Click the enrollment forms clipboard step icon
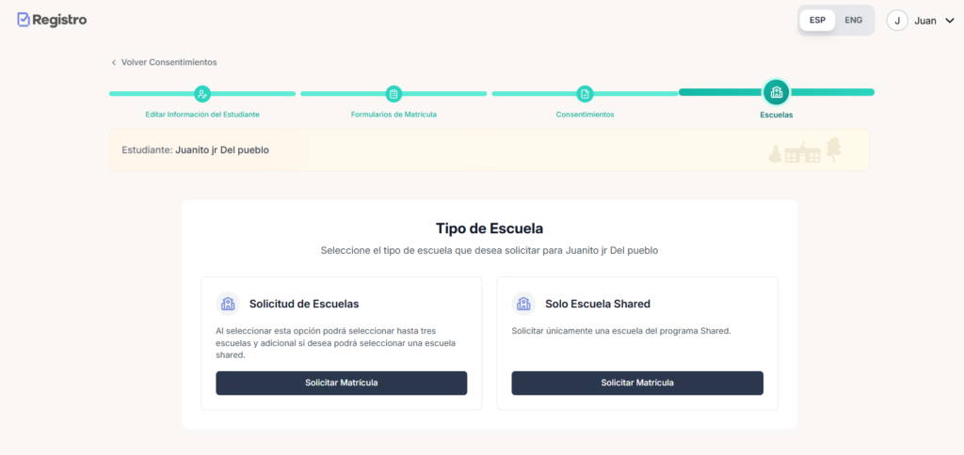This screenshot has width=964, height=455. pos(394,94)
